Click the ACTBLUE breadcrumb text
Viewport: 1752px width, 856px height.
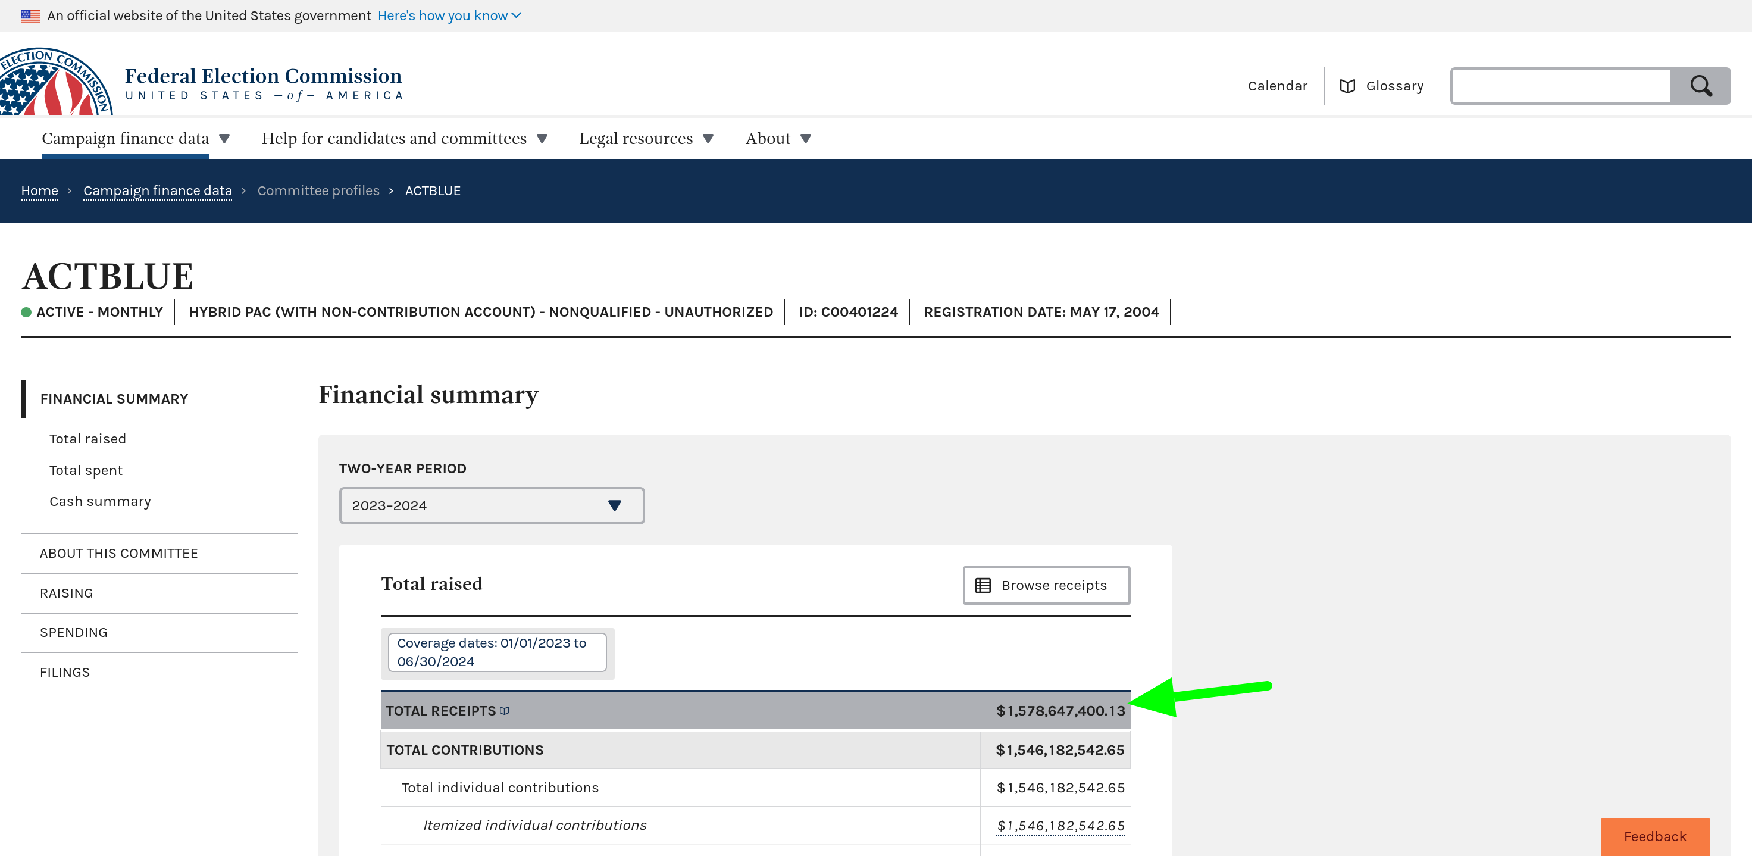pyautogui.click(x=433, y=190)
